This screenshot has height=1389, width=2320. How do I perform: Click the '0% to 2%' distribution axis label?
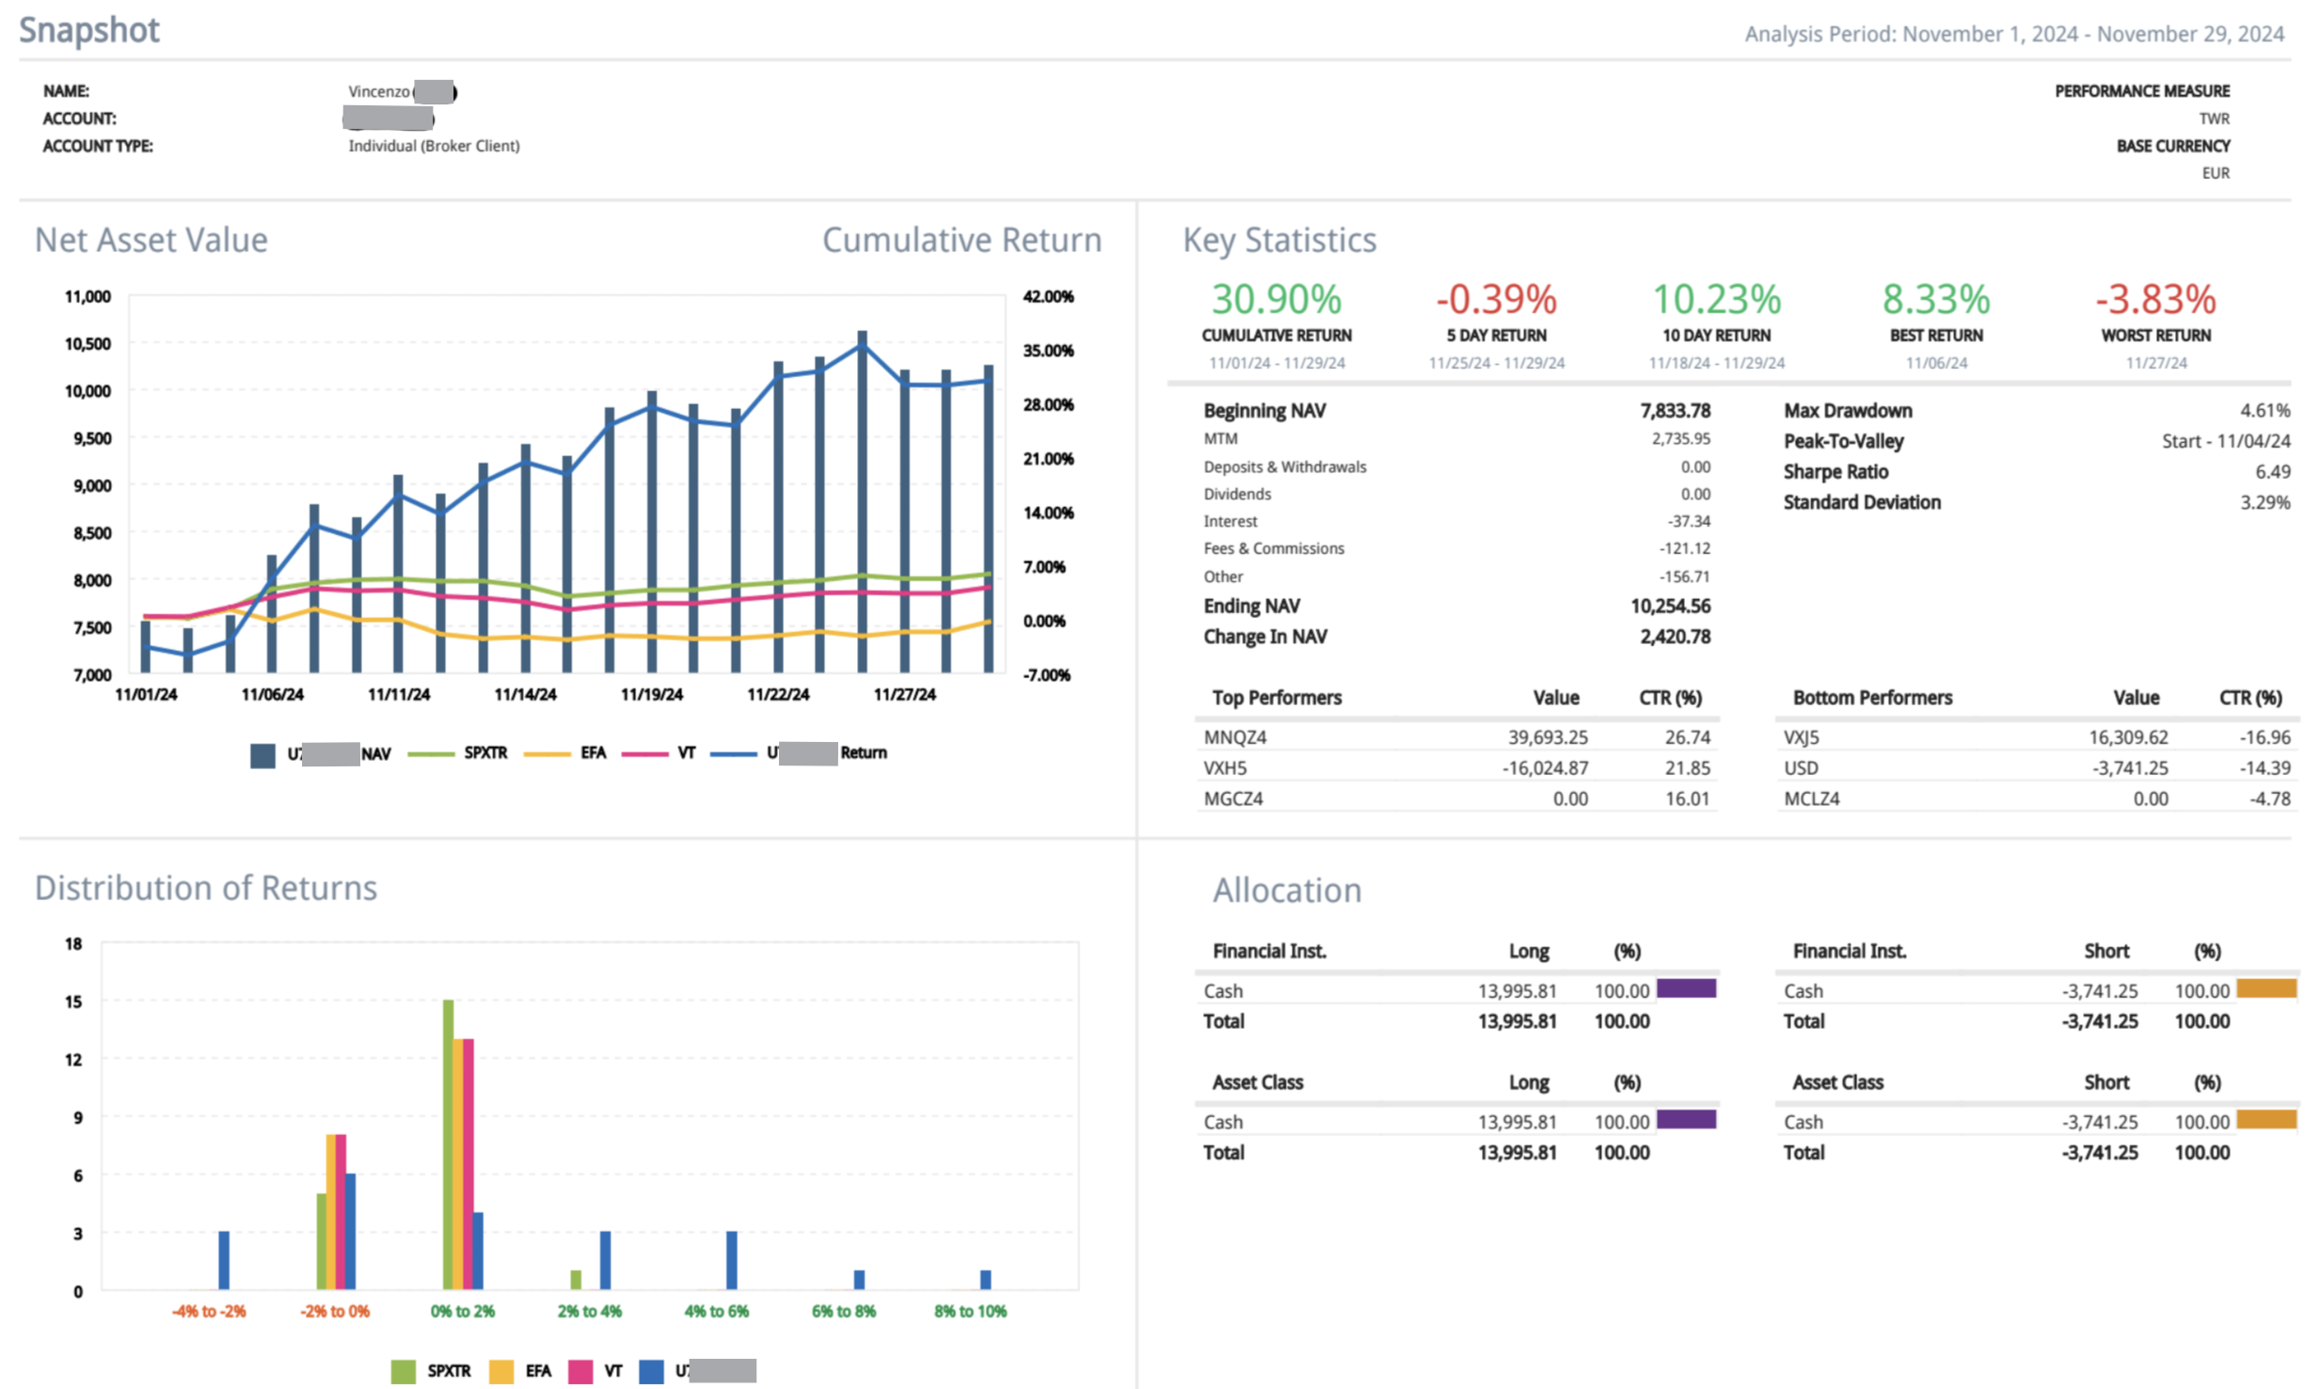click(462, 1311)
